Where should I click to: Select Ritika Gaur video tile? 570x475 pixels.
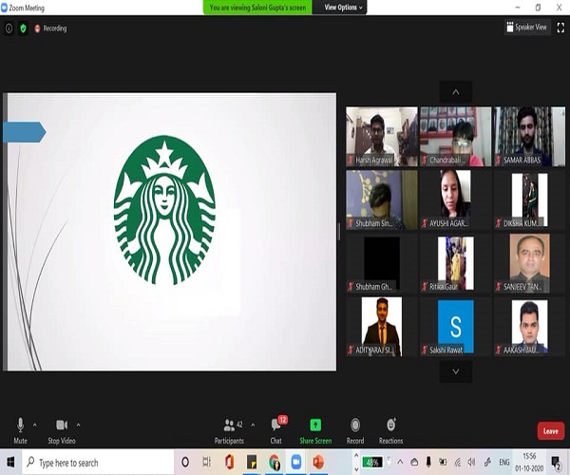click(455, 263)
